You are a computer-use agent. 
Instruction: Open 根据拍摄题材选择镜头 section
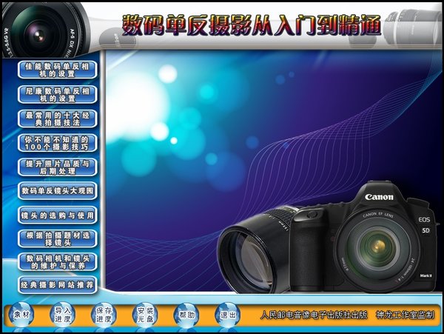coord(58,238)
